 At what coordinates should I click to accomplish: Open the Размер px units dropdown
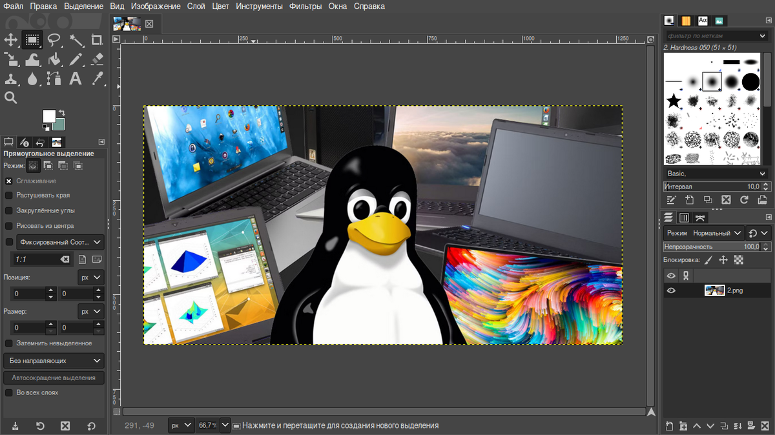click(90, 311)
